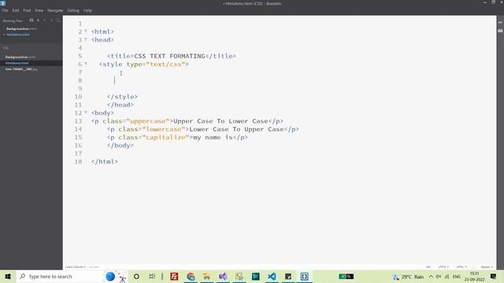Open Backgroundcss file in project tree
This screenshot has width=504, height=283.
[x=20, y=57]
